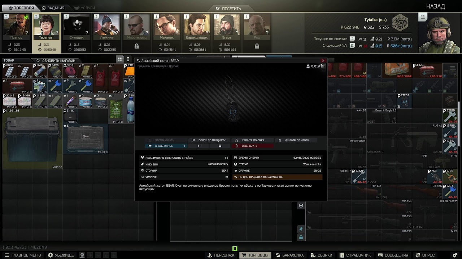Lock the item with the padlock button
The width and height of the screenshot is (462, 259).
[x=220, y=146]
